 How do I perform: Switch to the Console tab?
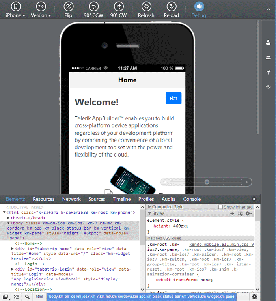(x=192, y=199)
